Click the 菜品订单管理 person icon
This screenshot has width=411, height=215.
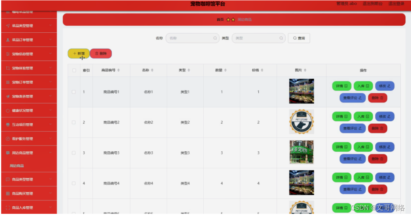(x=8, y=40)
